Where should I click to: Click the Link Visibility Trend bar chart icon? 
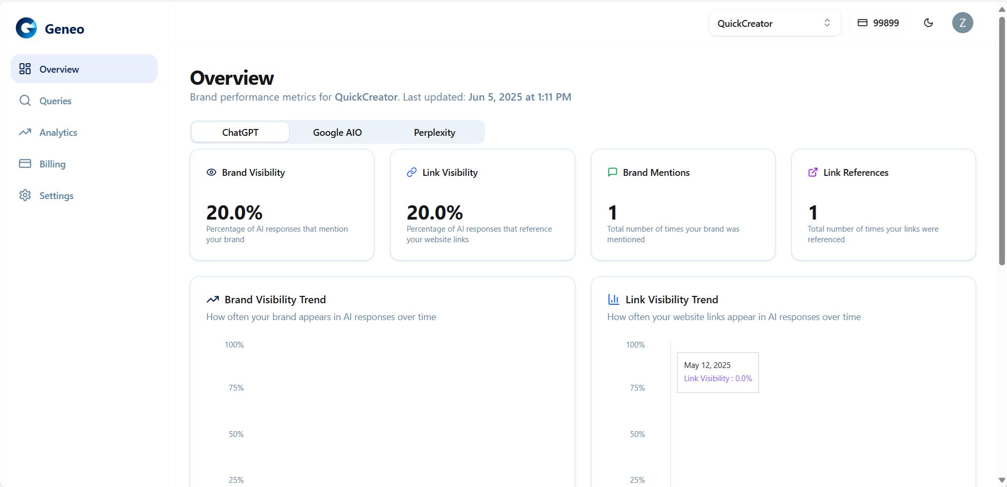613,300
